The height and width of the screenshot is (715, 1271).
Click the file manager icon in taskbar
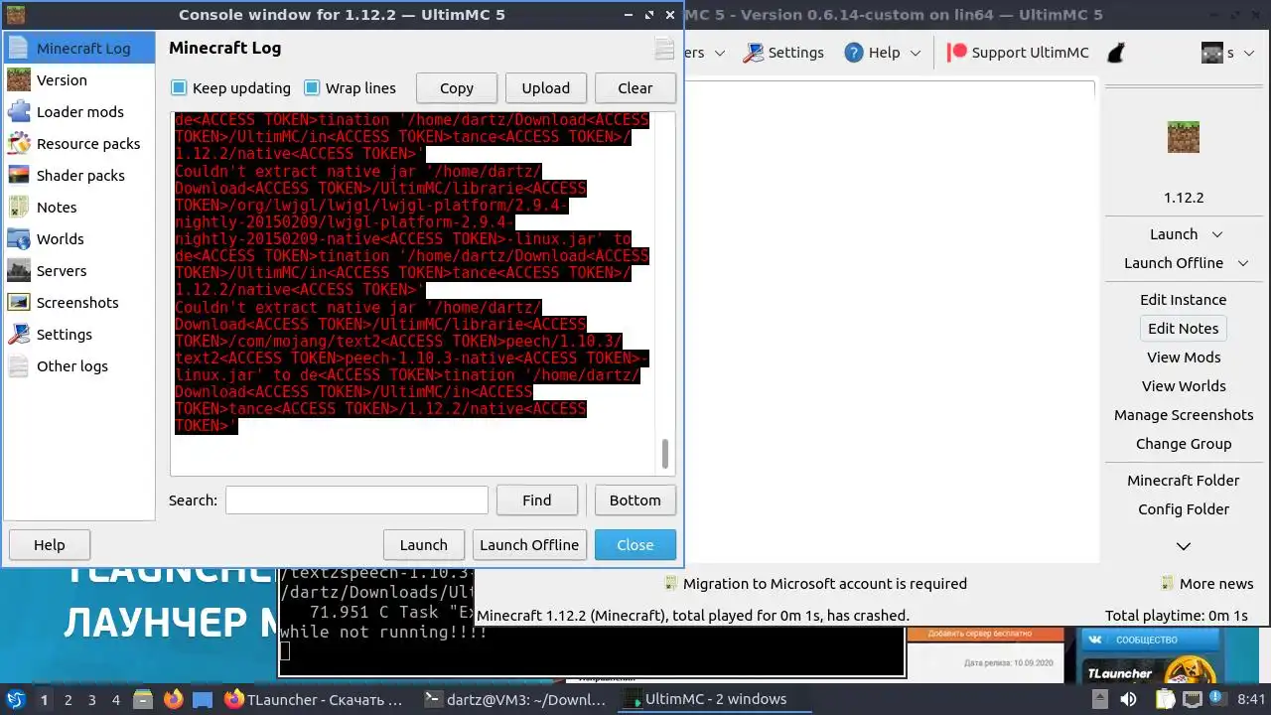pyautogui.click(x=144, y=699)
